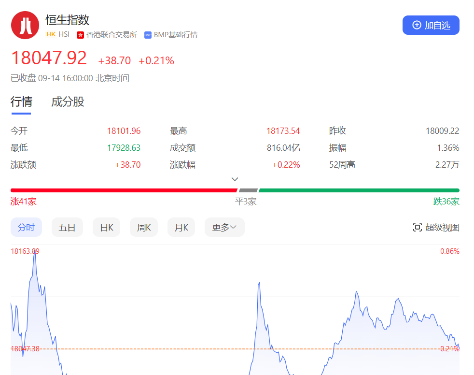Click the 平3家 label
Image resolution: width=474 pixels, height=375 pixels.
pyautogui.click(x=246, y=202)
